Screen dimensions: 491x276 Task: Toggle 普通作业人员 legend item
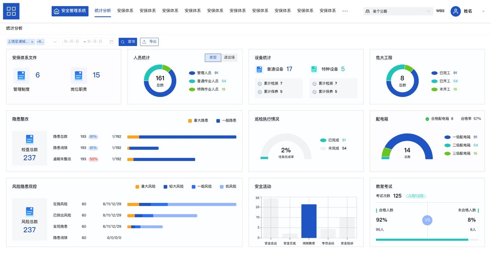(x=207, y=81)
